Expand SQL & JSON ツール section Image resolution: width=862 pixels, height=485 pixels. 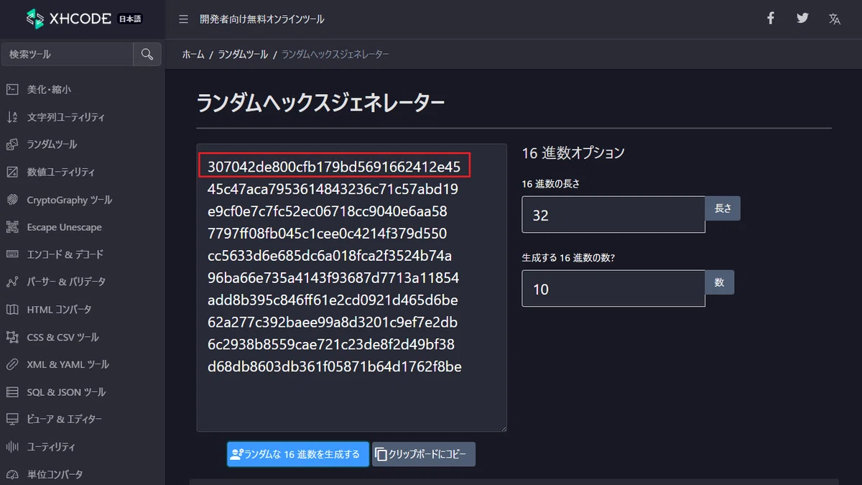(56, 392)
